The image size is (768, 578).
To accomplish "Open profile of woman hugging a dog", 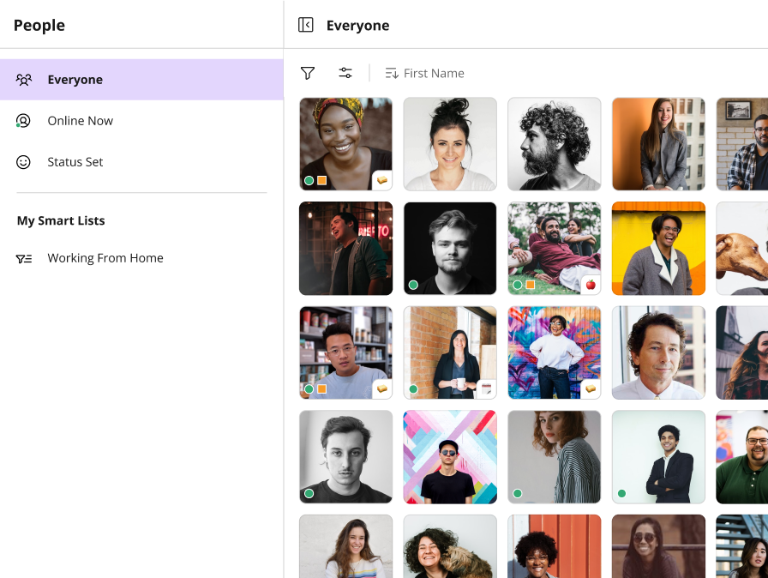I will click(x=450, y=546).
